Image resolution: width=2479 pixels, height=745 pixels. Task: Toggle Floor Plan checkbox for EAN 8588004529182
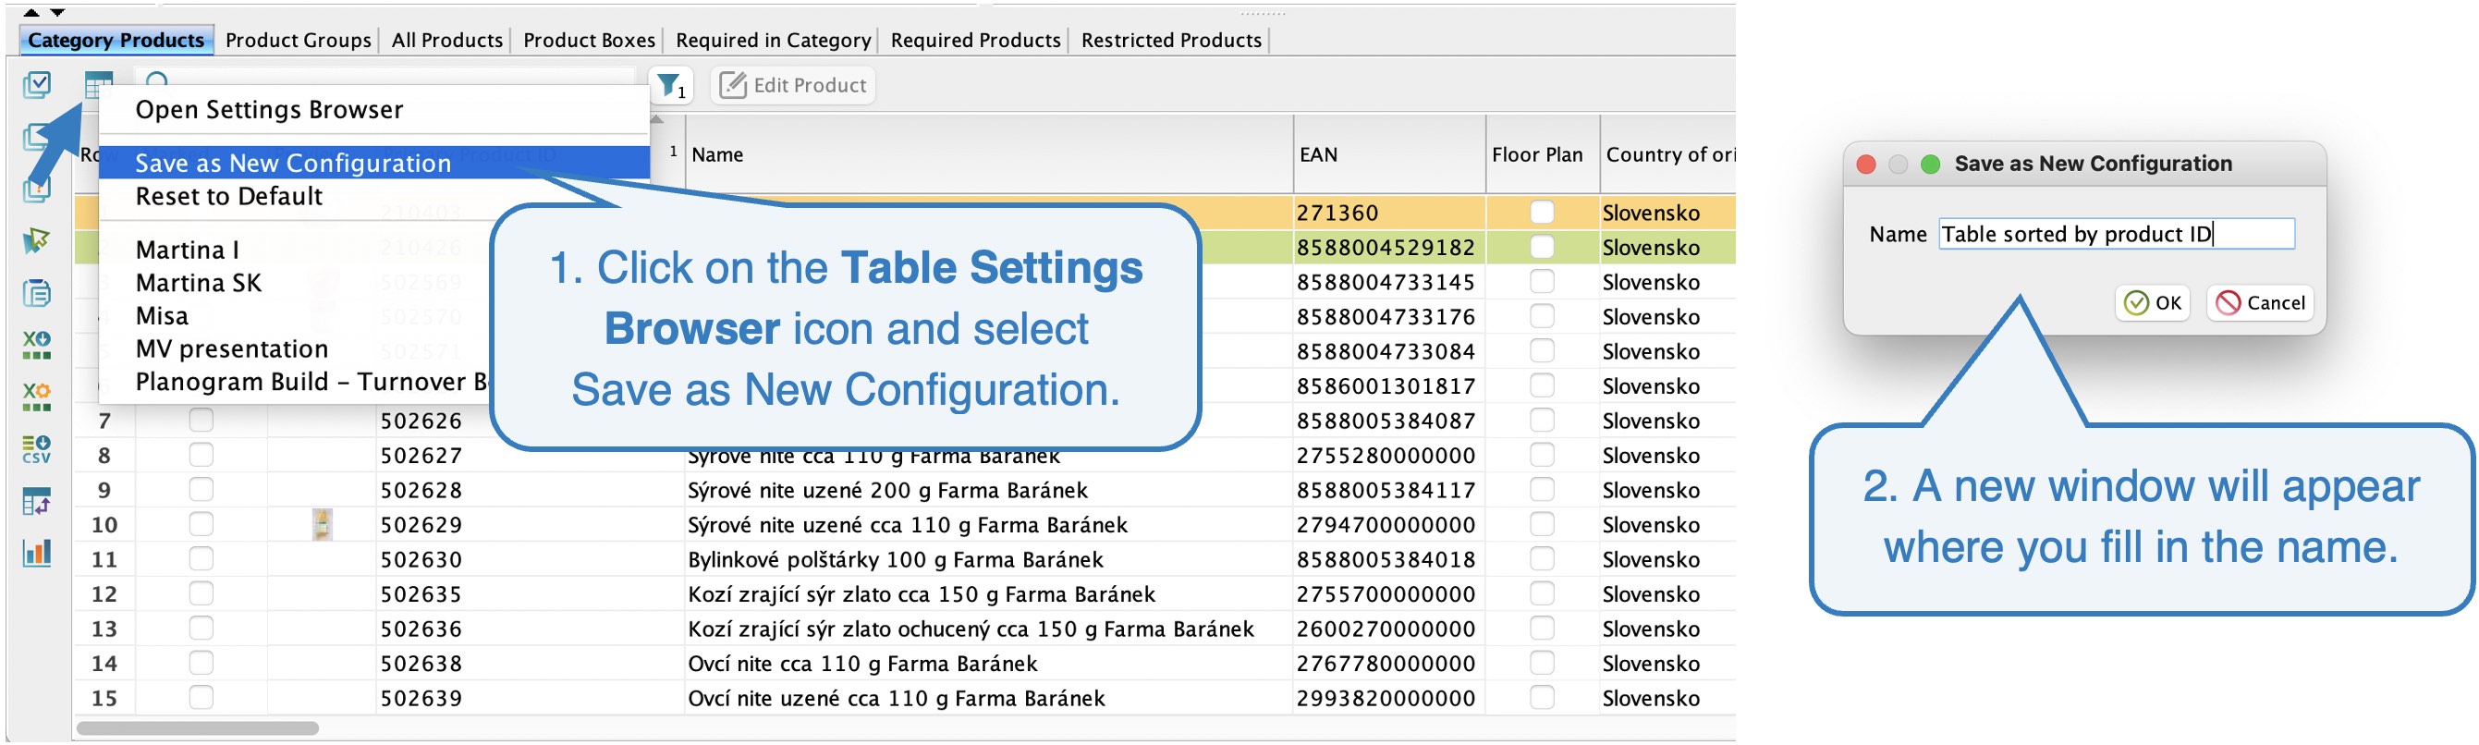[x=1542, y=248]
